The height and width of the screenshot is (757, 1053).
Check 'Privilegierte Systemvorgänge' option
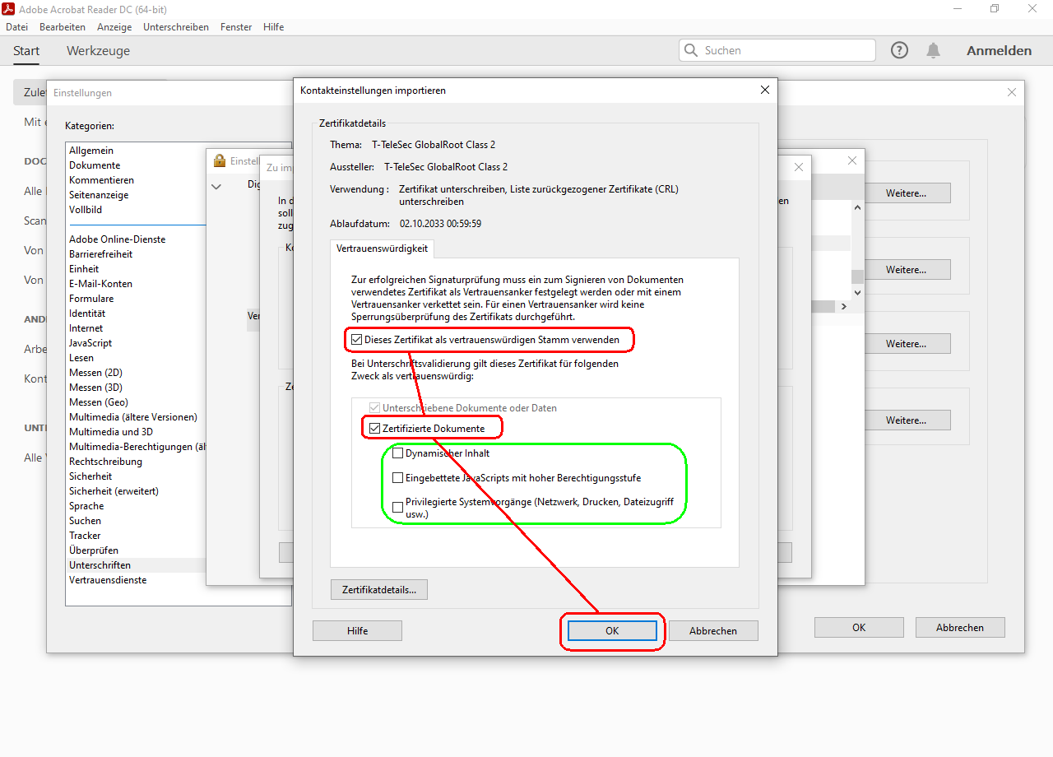pos(398,507)
